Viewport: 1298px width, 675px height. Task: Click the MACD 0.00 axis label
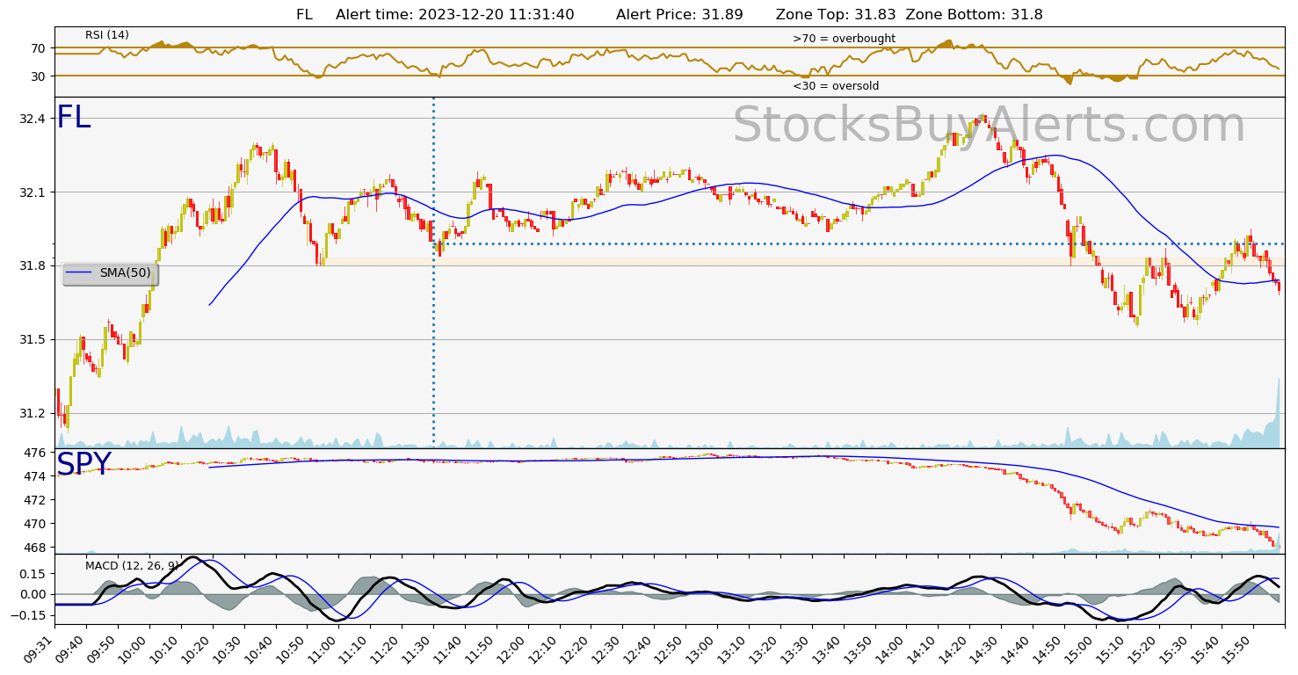(x=33, y=594)
